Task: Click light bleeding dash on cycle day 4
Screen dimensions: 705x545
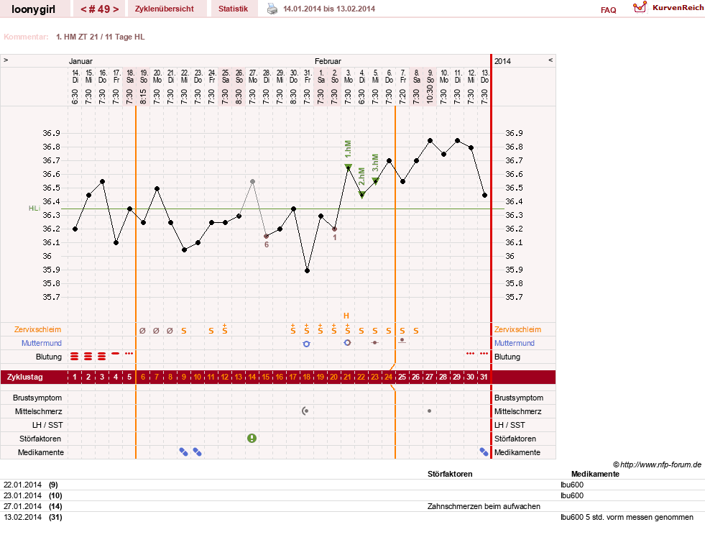Action: (x=116, y=354)
